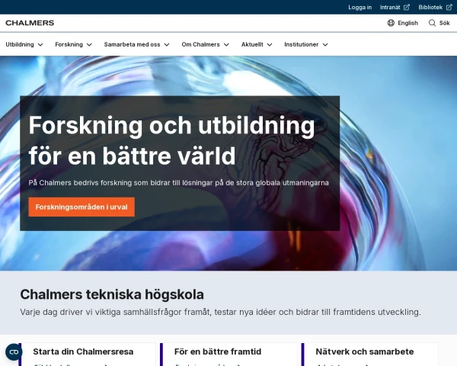Open the Aktuellt menu label

click(252, 44)
